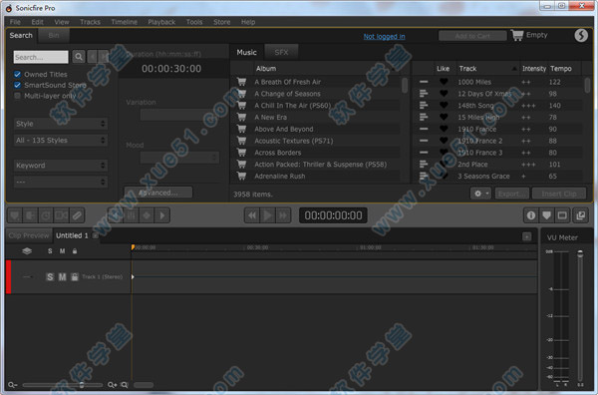The height and width of the screenshot is (395, 598).
Task: Click the Insert Clip button
Action: [x=559, y=194]
